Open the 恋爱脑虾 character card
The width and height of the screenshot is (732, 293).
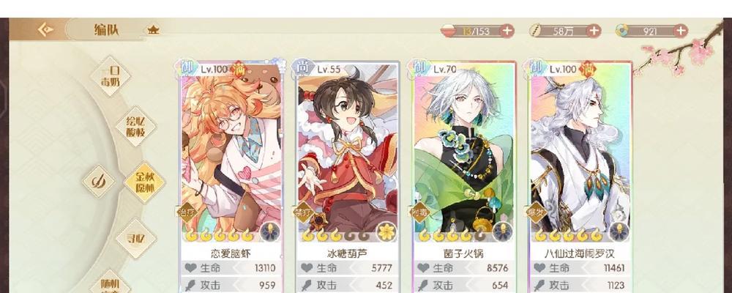click(x=231, y=177)
